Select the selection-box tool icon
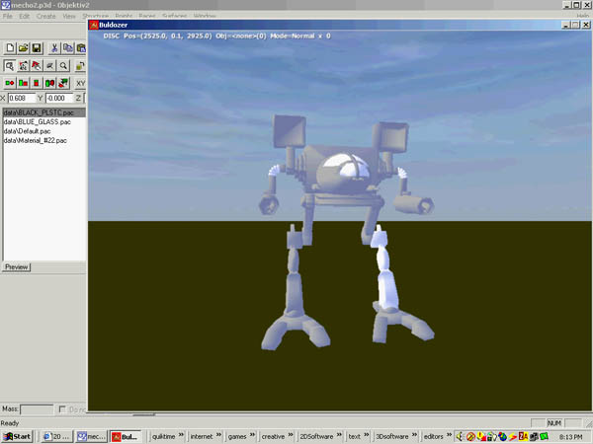 click(10, 66)
